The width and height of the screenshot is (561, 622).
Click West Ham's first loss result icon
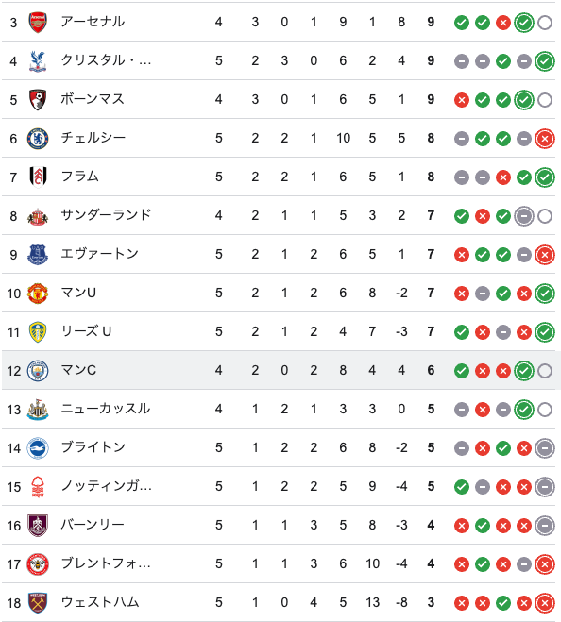(461, 603)
